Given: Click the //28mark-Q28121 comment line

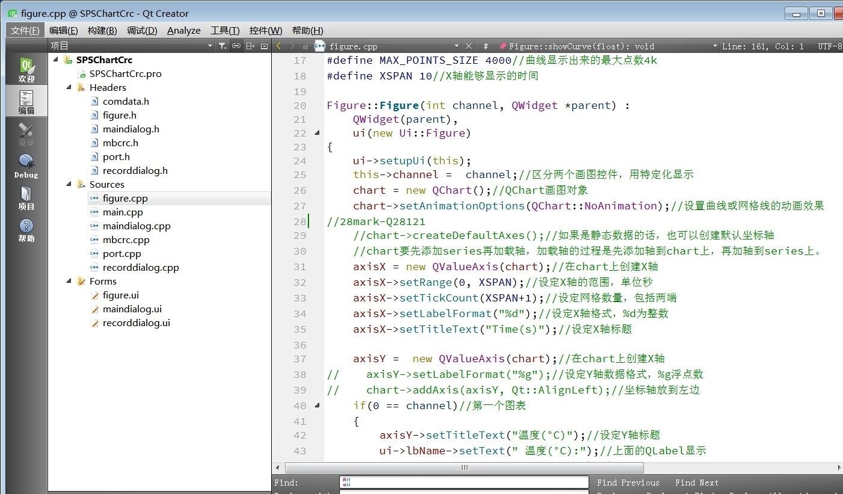Looking at the screenshot, I should 376,221.
